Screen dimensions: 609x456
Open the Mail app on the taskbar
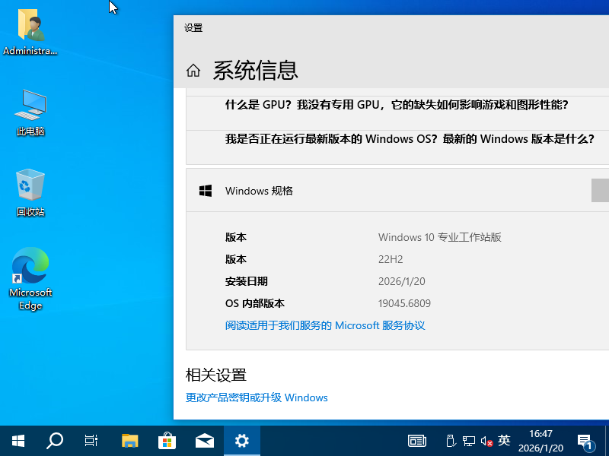(205, 440)
